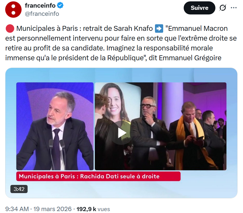243x213 pixels.
Task: Click the franceinfo display name
Action: 40,5
